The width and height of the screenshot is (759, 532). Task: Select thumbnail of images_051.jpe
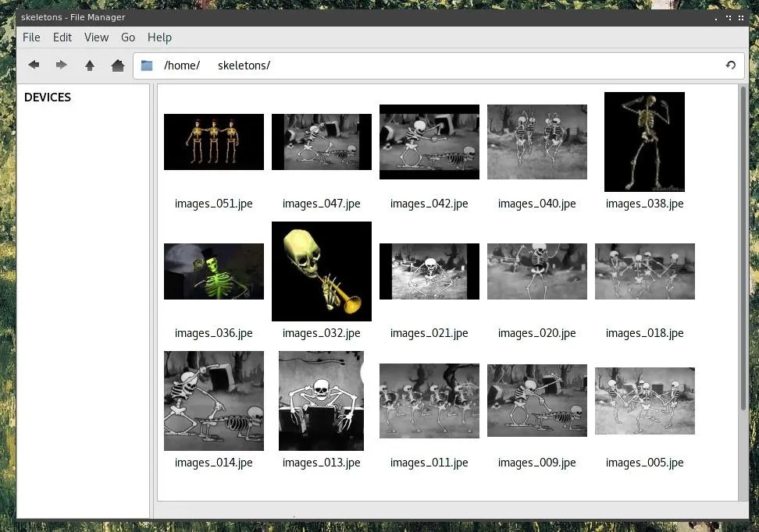click(214, 142)
